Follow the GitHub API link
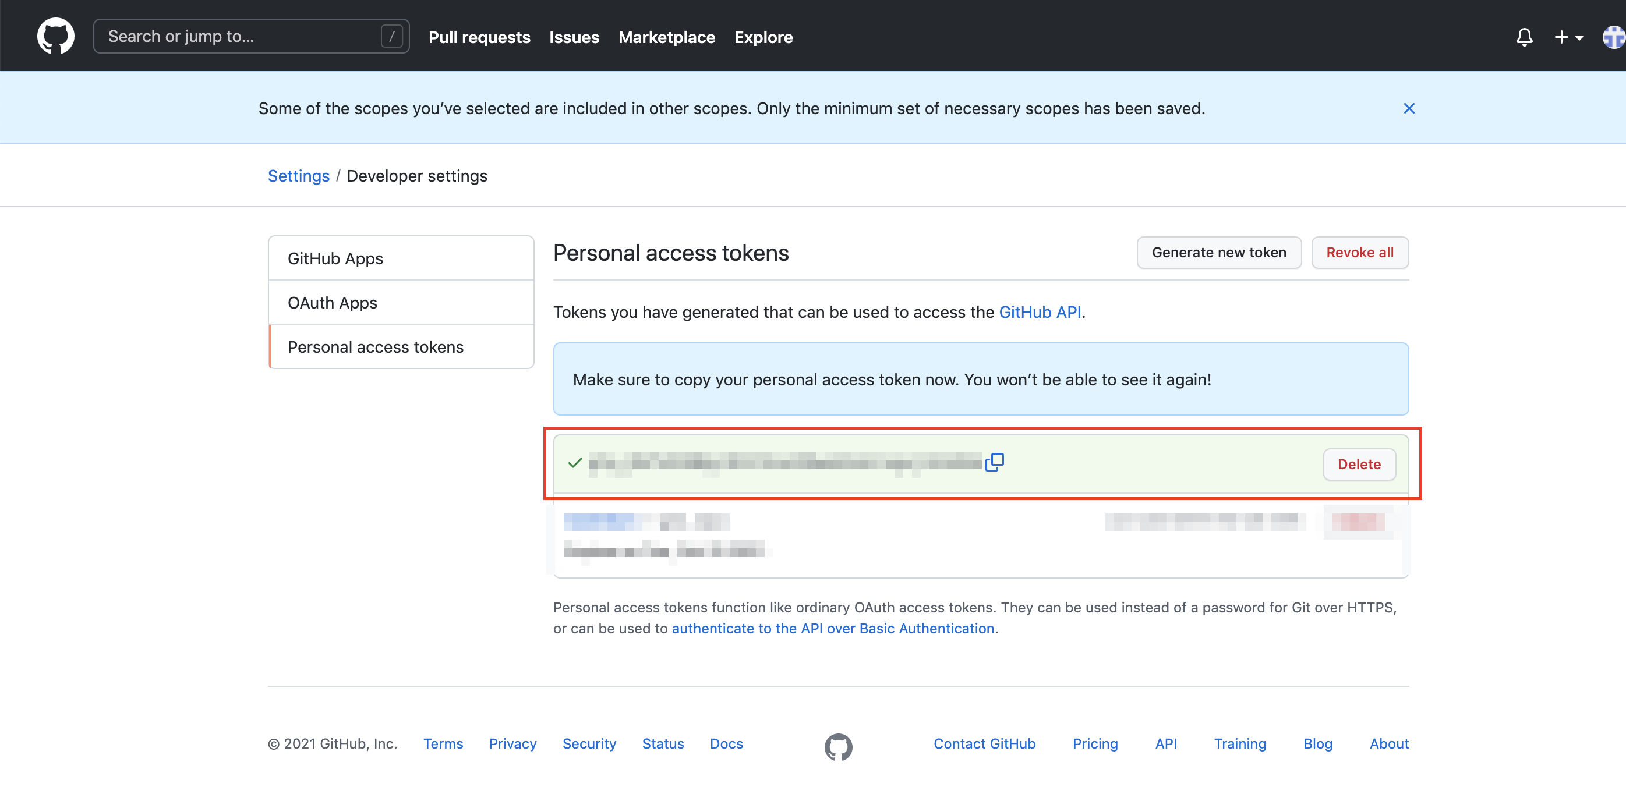The image size is (1626, 794). [x=1039, y=313]
